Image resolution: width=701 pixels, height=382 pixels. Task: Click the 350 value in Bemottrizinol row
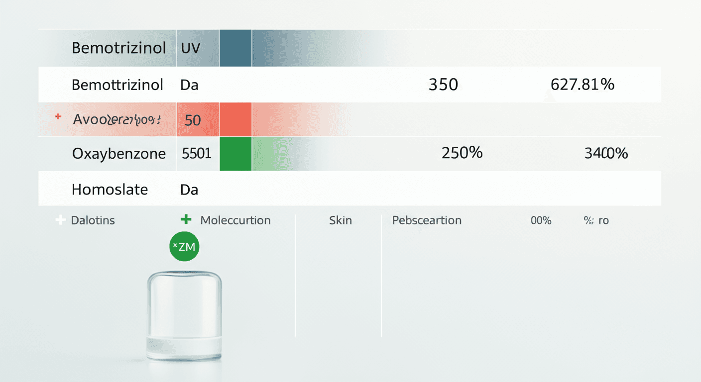tap(443, 85)
